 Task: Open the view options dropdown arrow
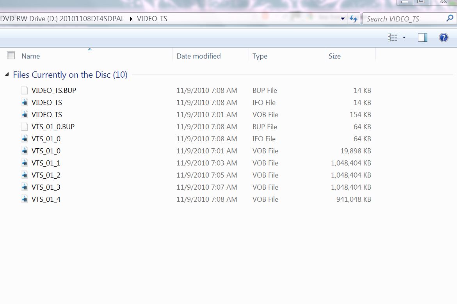click(x=404, y=37)
